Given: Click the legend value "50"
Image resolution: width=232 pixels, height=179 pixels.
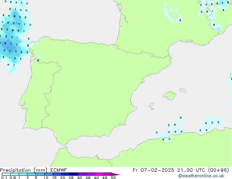Looking at the screenshot, I should point(113,178).
